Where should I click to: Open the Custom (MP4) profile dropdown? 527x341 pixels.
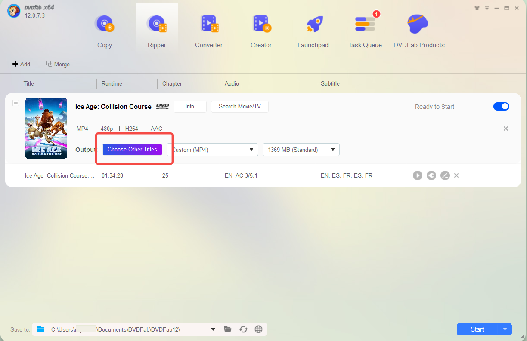[212, 150]
